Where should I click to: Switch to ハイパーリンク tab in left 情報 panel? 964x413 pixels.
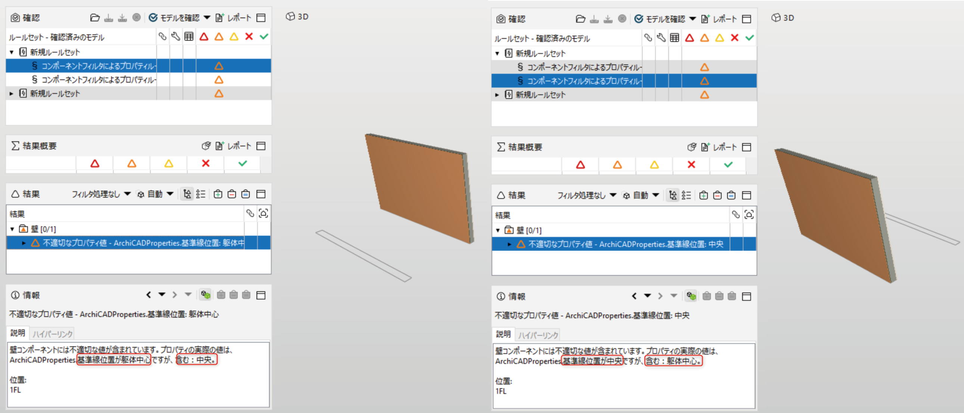point(52,334)
